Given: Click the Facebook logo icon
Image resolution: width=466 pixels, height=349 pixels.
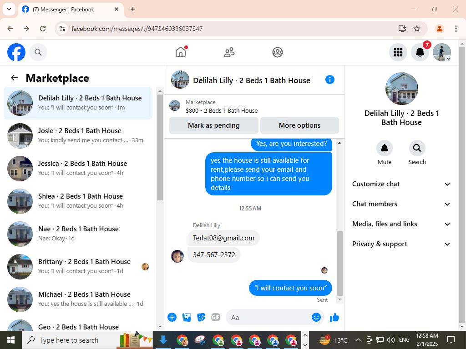Looking at the screenshot, I should pyautogui.click(x=16, y=52).
